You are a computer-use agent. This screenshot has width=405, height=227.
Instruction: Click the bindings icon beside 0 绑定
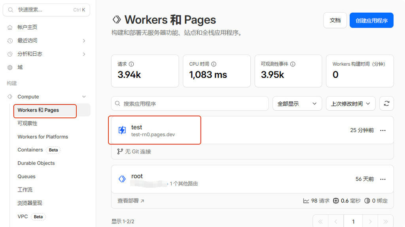[367, 201]
